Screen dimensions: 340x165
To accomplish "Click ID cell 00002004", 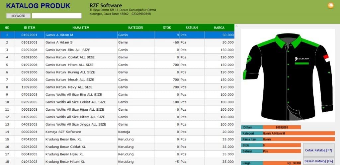I will (x=30, y=132).
